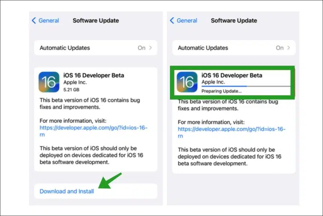This screenshot has width=323, height=216.
Task: Open Automatic Updates row in left screen
Action: tap(95, 48)
